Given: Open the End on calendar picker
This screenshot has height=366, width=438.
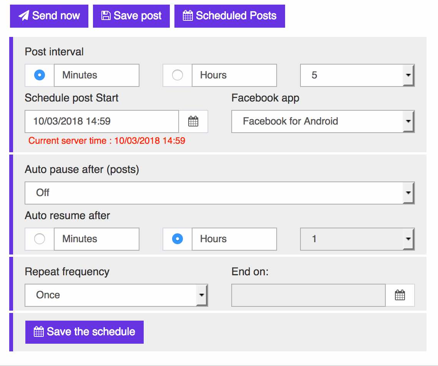Looking at the screenshot, I should click(x=400, y=295).
